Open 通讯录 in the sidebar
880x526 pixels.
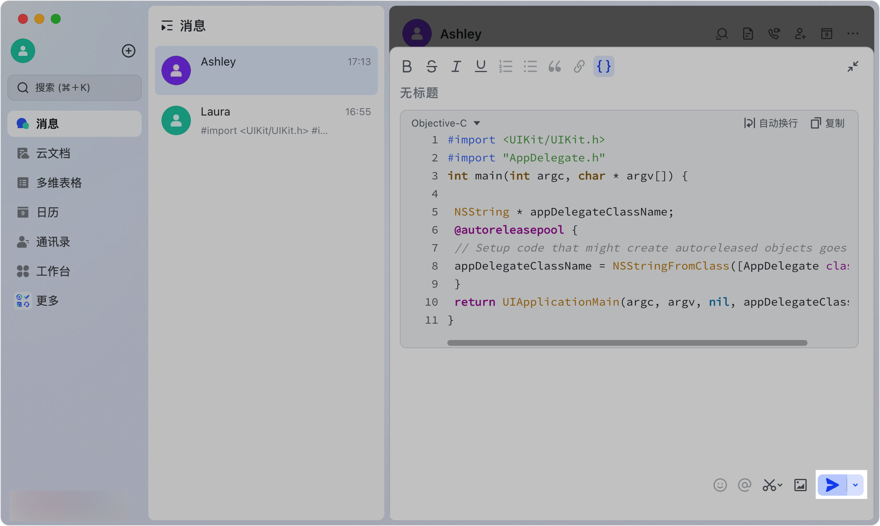pyautogui.click(x=75, y=242)
